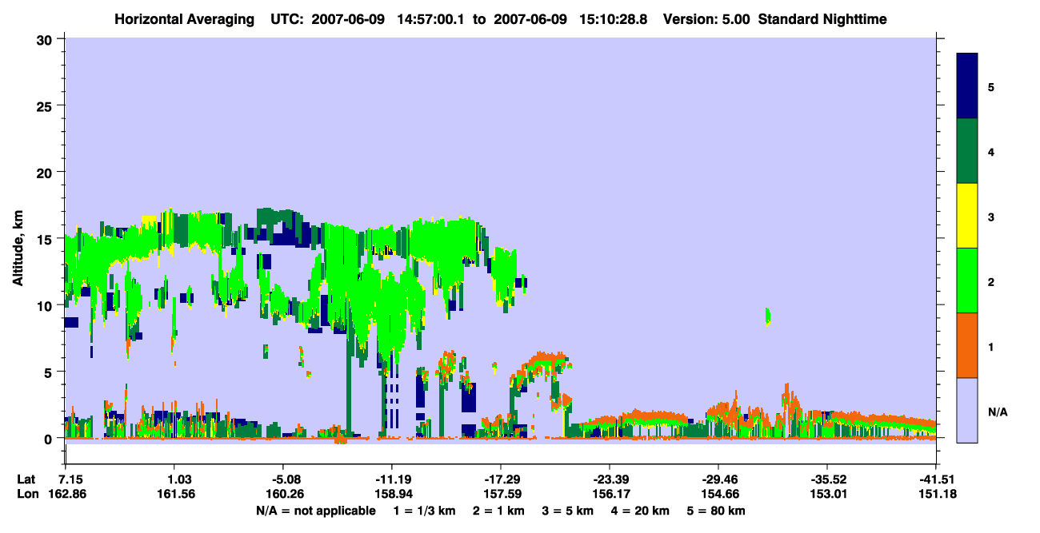The height and width of the screenshot is (533, 1040).
Task: Click the y-axis tick label 15
Action: [46, 239]
